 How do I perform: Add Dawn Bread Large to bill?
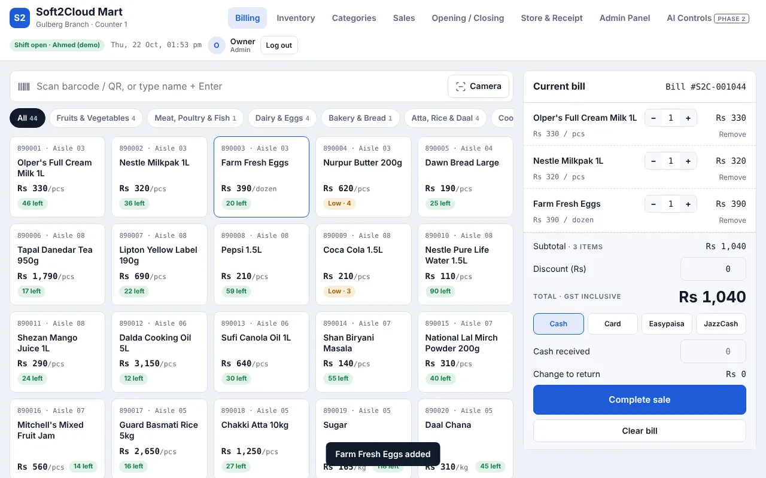[x=466, y=177]
